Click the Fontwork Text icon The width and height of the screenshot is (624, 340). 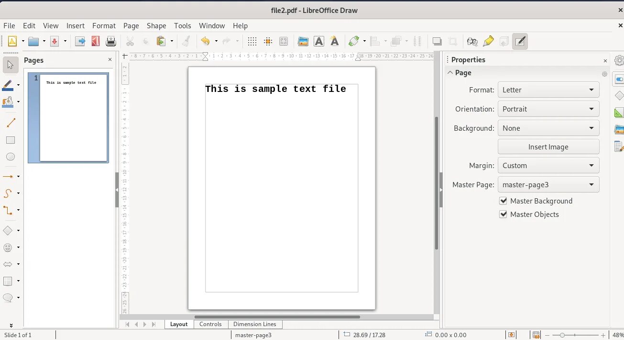335,41
